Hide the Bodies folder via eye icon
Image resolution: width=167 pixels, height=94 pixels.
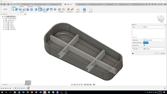click(x=6, y=25)
